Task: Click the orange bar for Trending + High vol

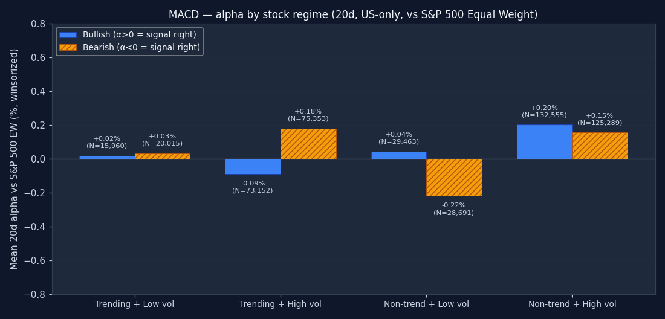Action: [308, 144]
